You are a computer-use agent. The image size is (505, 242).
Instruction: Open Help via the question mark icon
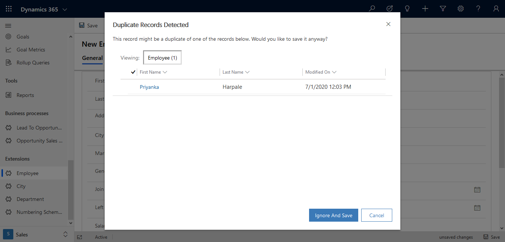[x=478, y=8]
